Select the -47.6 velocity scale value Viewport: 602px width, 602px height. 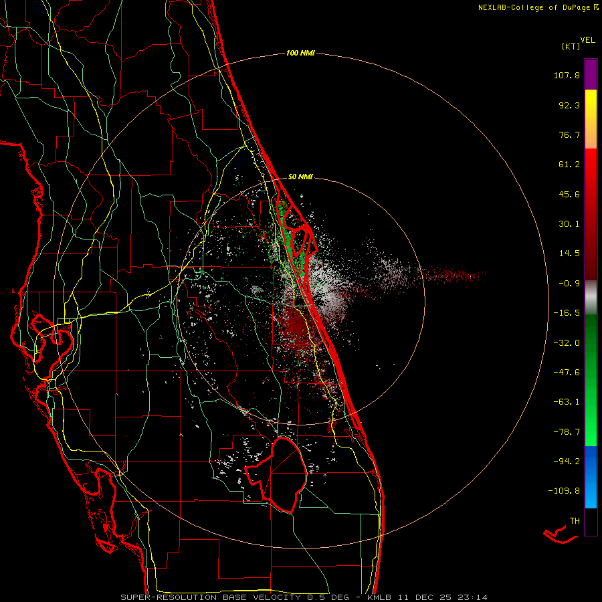567,373
